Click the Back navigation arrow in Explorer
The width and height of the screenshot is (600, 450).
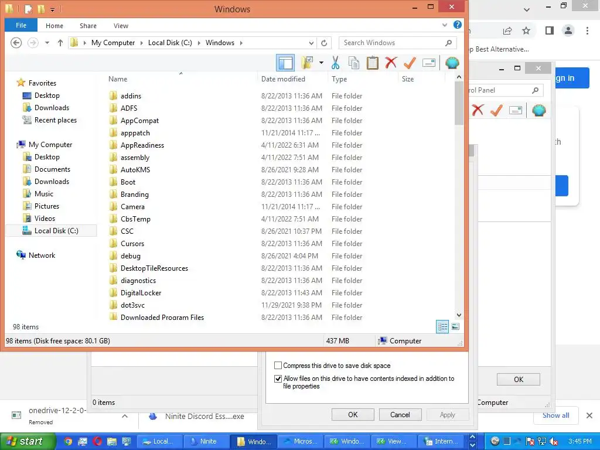coord(16,43)
